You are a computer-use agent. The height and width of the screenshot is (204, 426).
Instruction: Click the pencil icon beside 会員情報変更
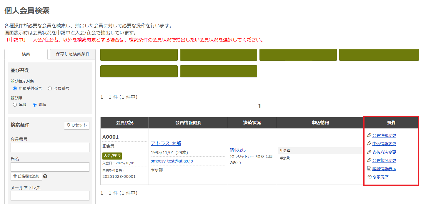[x=369, y=135]
